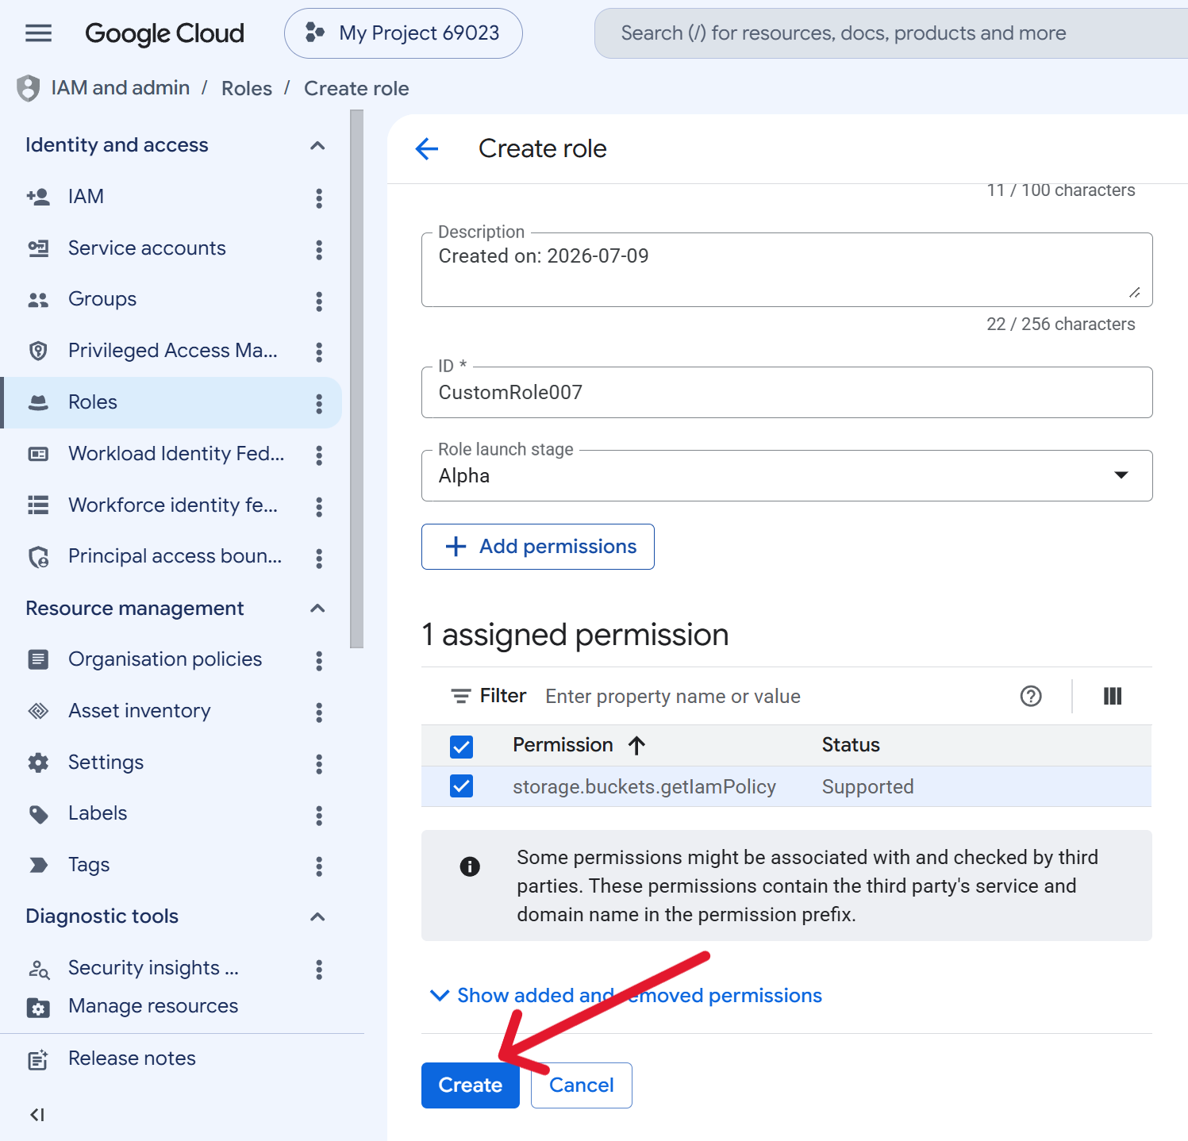Click the Service accounts icon

(x=38, y=248)
